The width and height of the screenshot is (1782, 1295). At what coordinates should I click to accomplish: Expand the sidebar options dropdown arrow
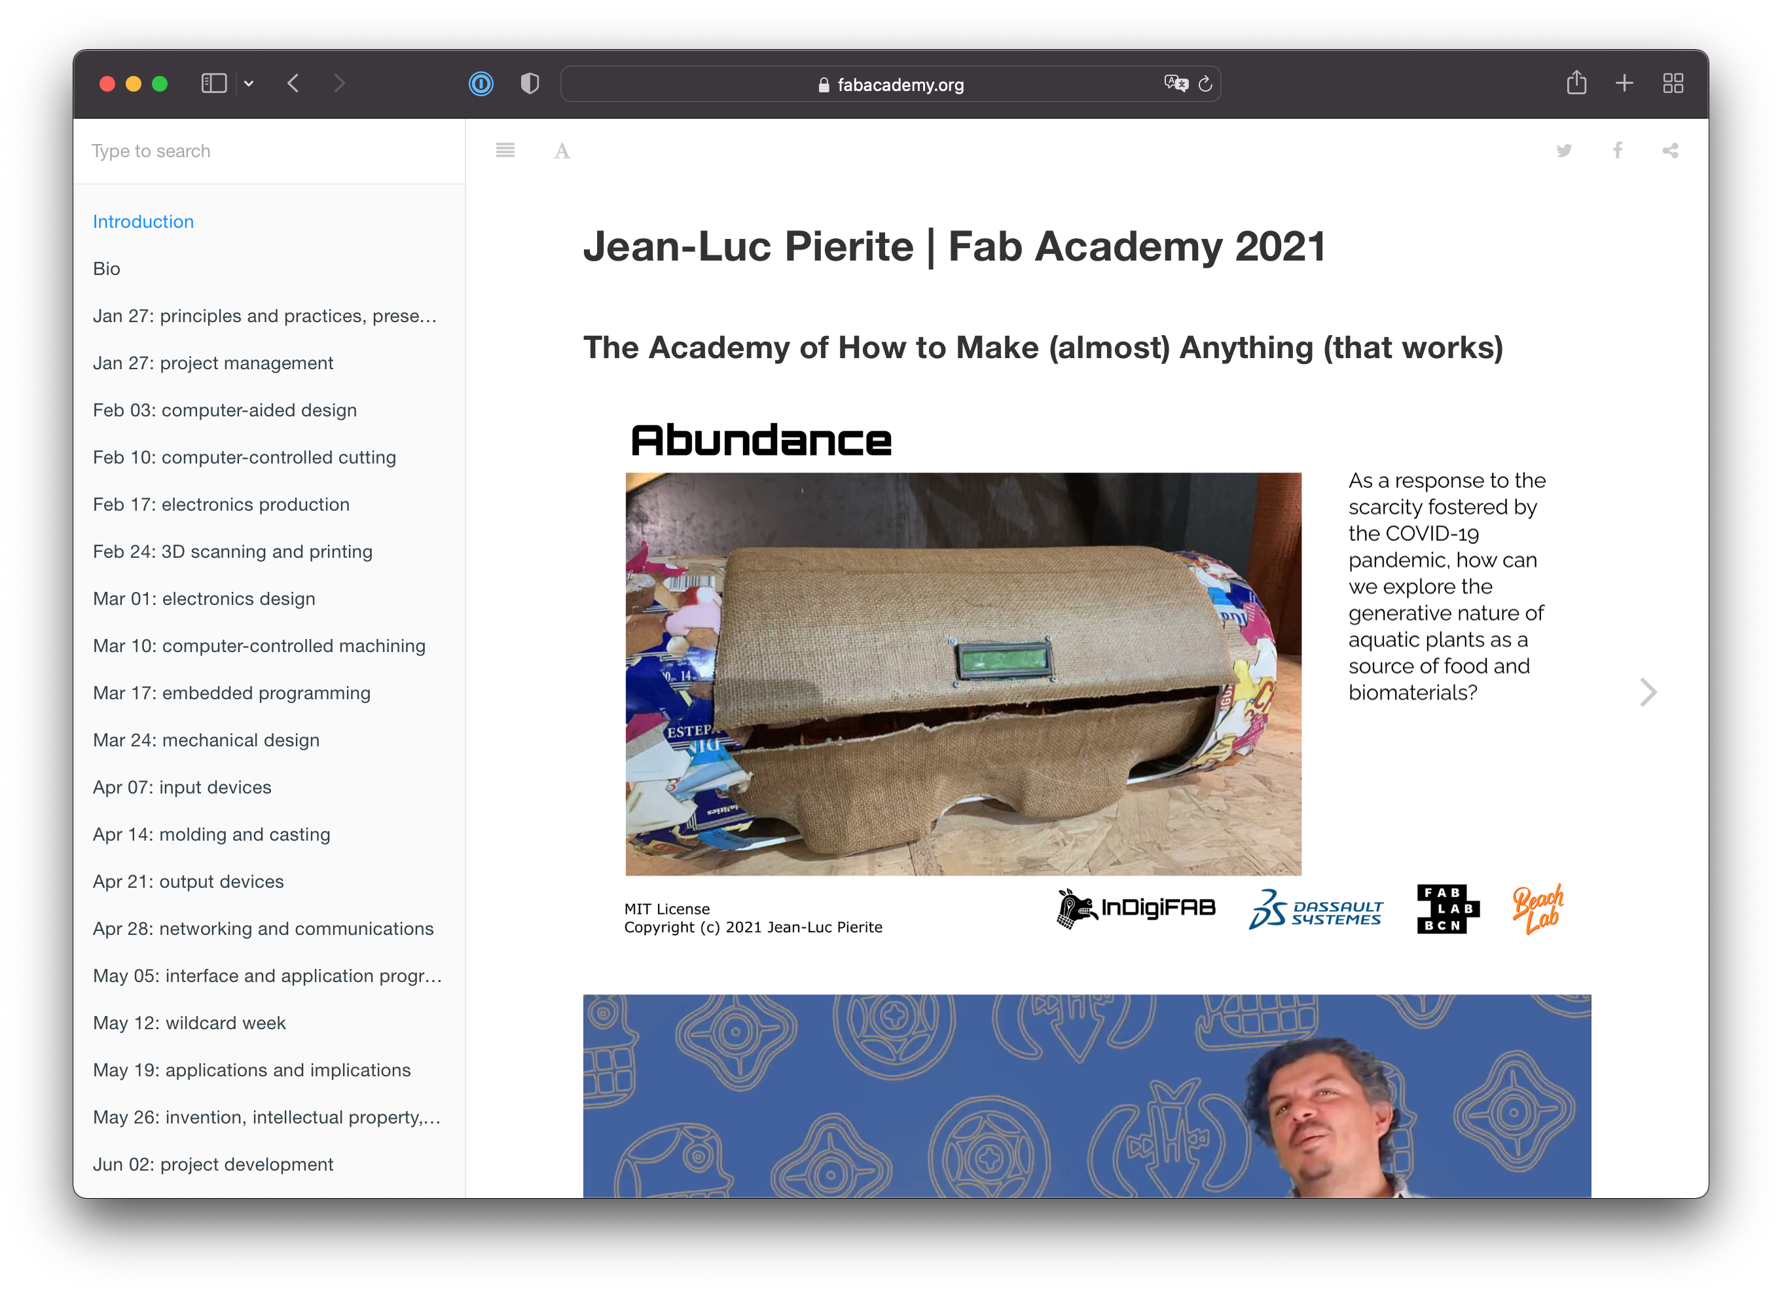(x=248, y=83)
